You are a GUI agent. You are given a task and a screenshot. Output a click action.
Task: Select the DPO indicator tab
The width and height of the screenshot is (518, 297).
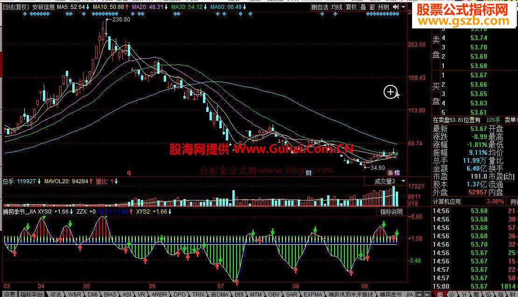(179, 294)
